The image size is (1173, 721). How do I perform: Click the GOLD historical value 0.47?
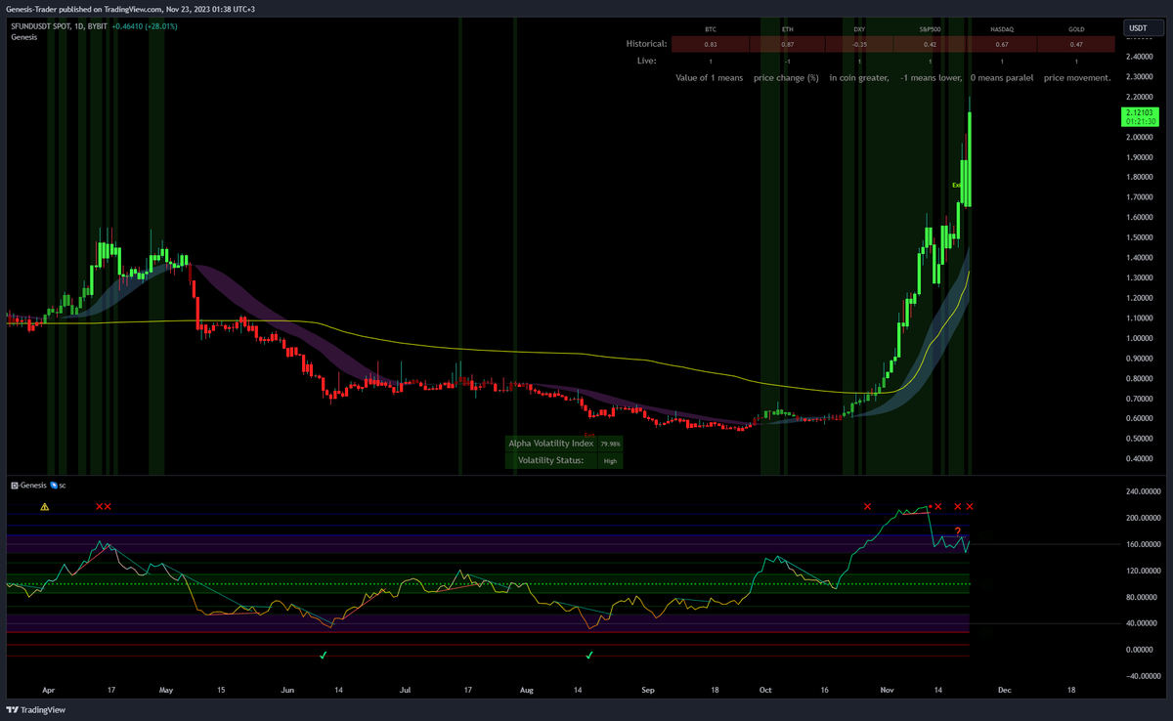click(x=1075, y=45)
